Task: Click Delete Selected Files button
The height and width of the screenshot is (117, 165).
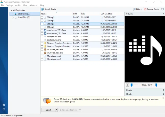Action: click(x=69, y=110)
